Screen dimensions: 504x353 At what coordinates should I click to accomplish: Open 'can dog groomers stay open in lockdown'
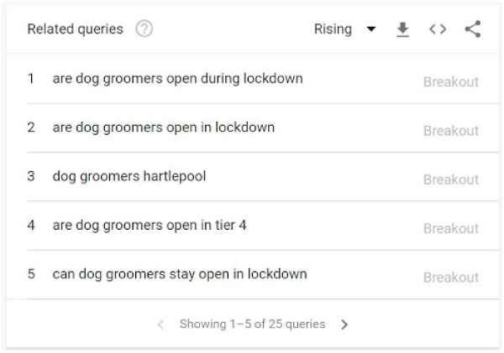pos(180,274)
